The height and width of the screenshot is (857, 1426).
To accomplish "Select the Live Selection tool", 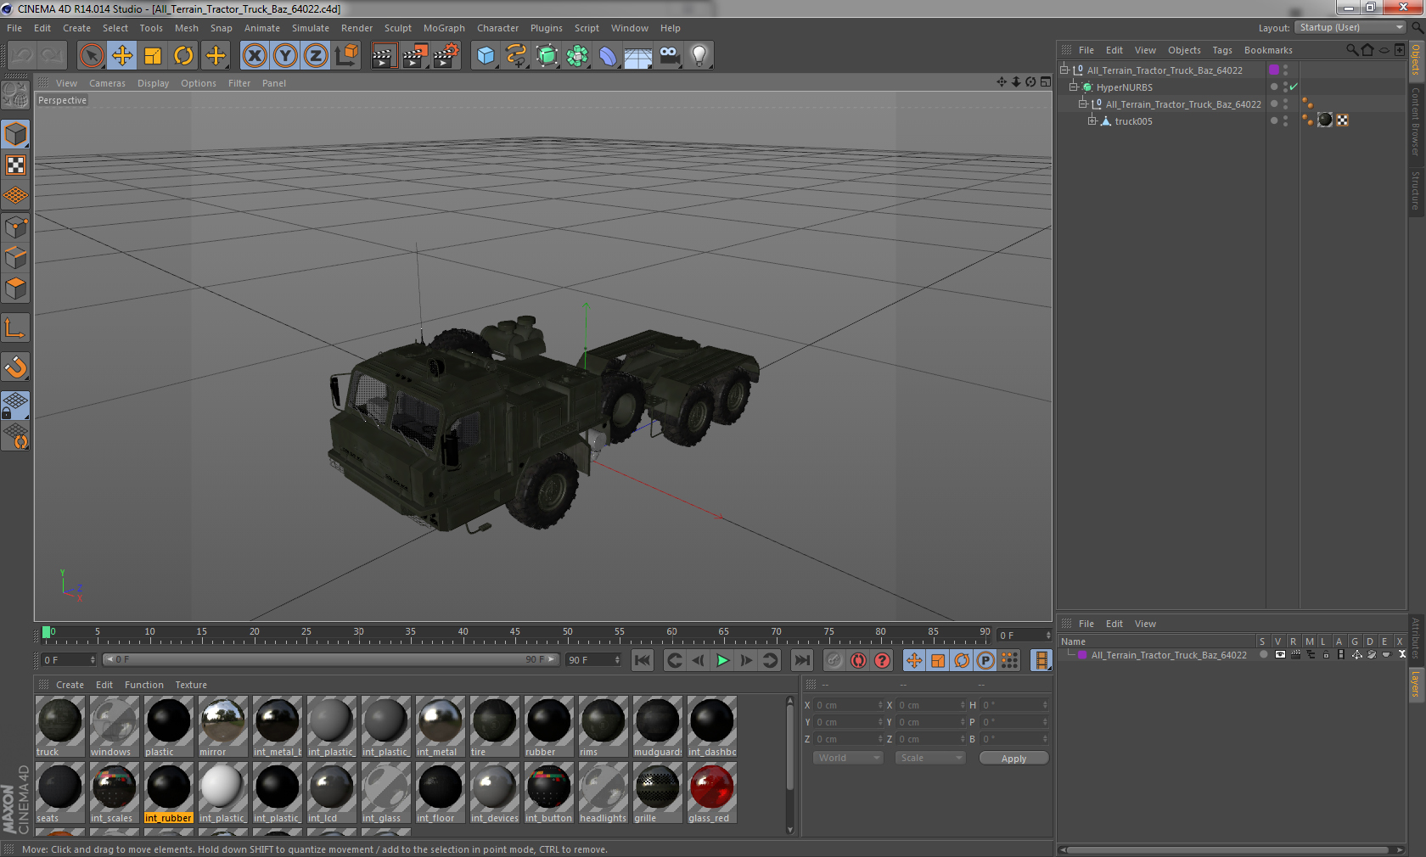I will [x=92, y=56].
